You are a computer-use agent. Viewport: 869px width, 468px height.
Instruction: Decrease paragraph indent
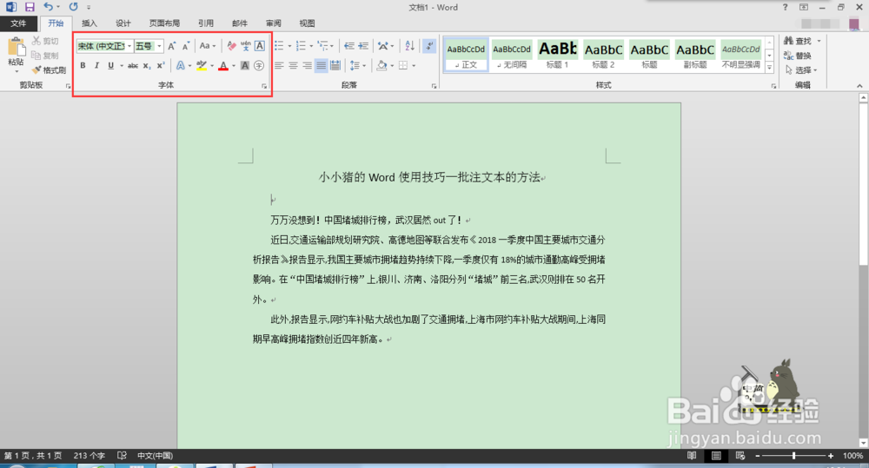tap(348, 46)
